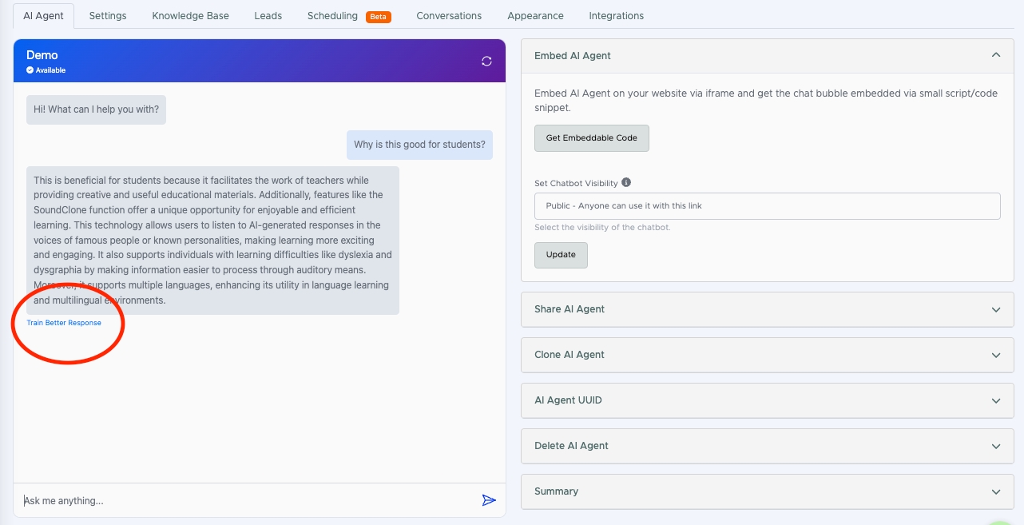Click the Get Embeddable Code button
This screenshot has width=1024, height=525.
pos(591,138)
